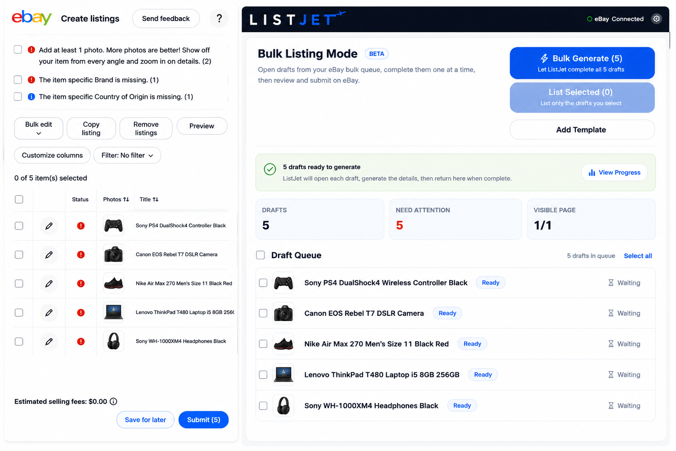Click Send feedback button
Image resolution: width=676 pixels, height=451 pixels.
click(166, 18)
